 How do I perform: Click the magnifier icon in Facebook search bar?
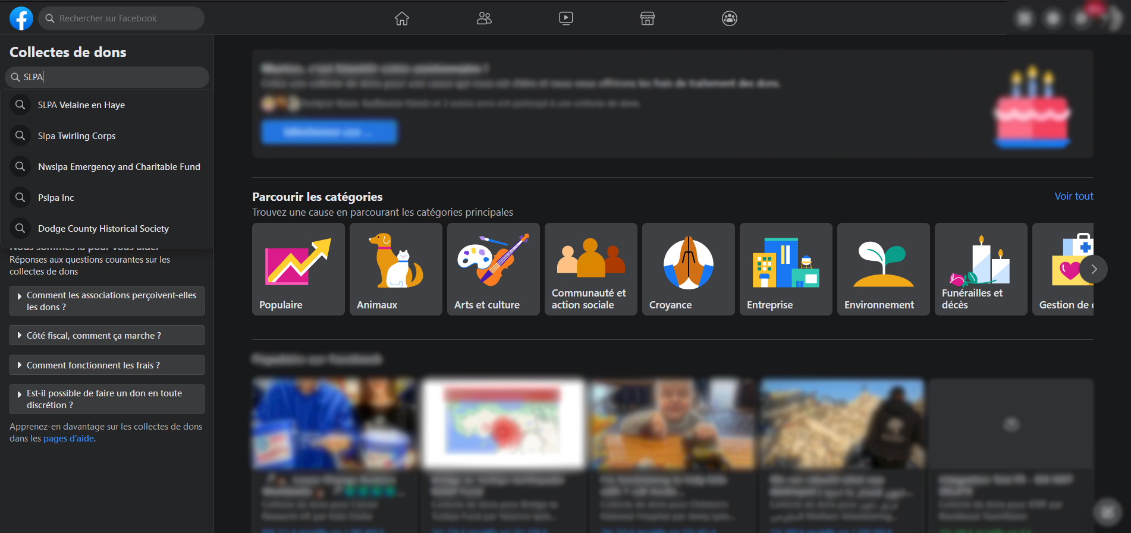[50, 18]
